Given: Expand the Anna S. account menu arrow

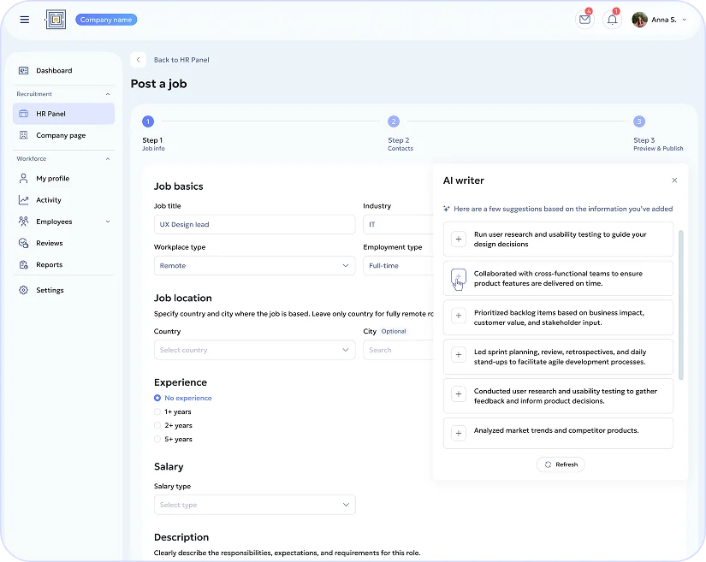Looking at the screenshot, I should click(685, 20).
